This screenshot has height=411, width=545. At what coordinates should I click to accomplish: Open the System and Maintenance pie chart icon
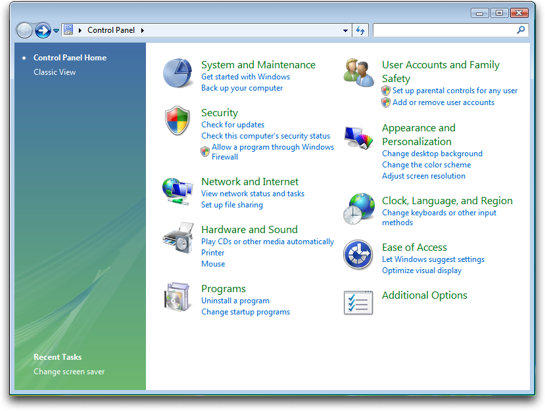coord(178,73)
